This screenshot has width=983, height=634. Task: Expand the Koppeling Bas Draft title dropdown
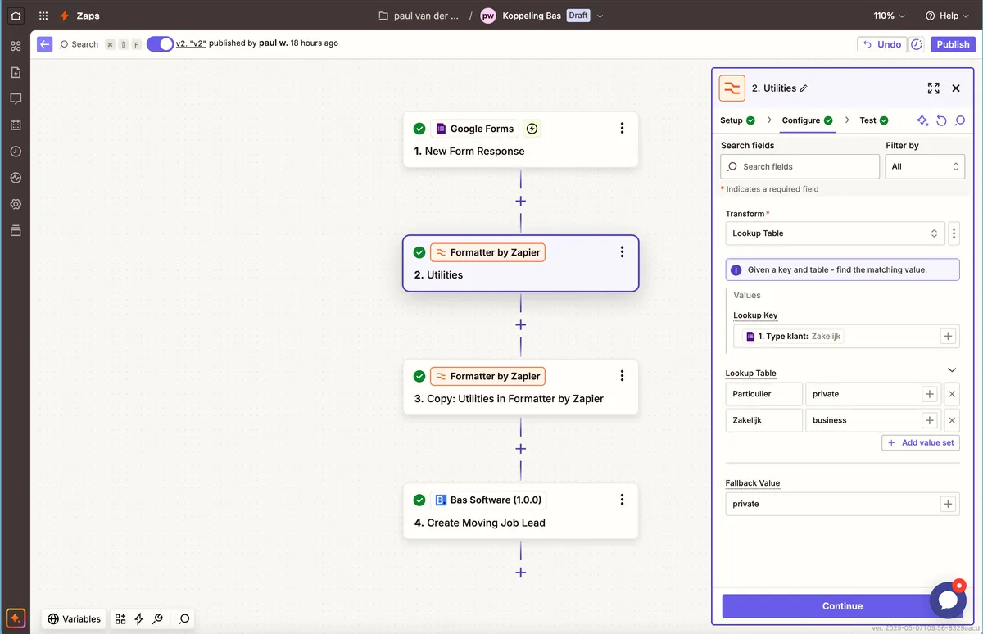[600, 16]
